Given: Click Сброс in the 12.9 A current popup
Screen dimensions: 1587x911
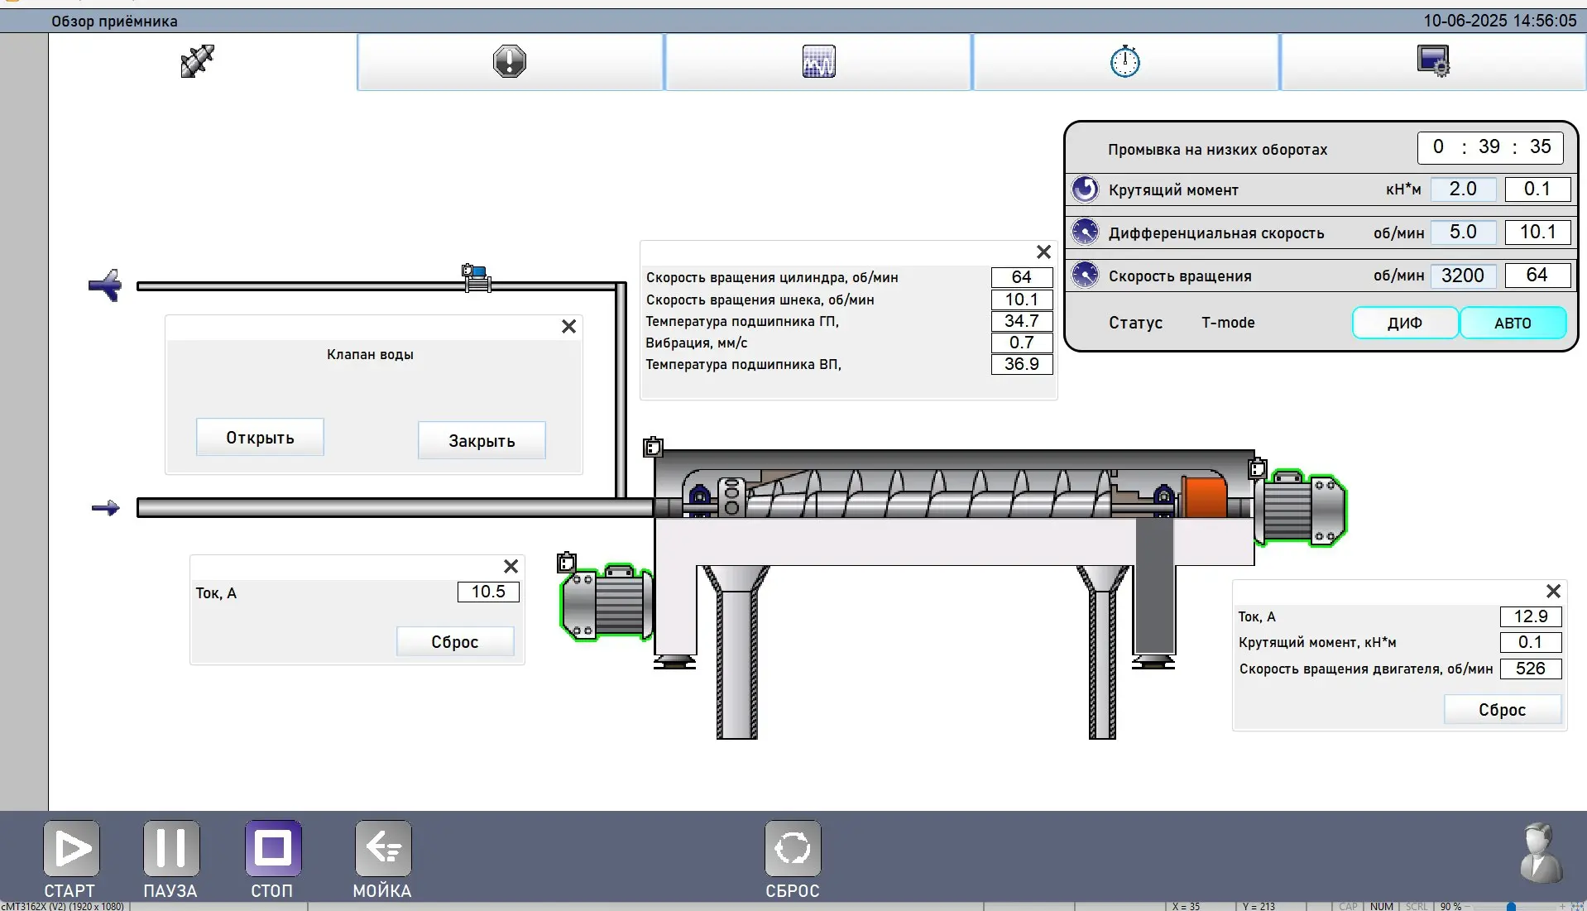Looking at the screenshot, I should pyautogui.click(x=1502, y=709).
